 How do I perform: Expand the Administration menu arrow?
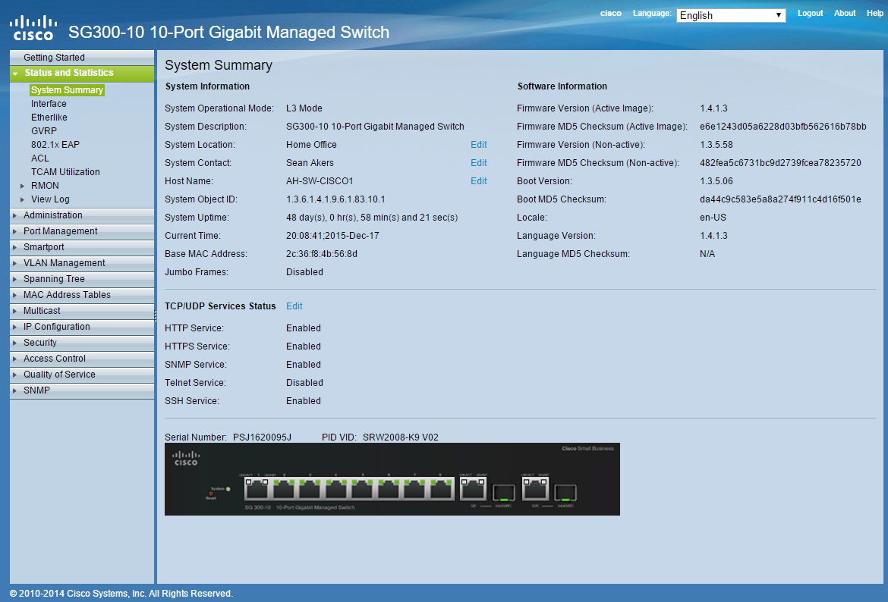(x=15, y=215)
